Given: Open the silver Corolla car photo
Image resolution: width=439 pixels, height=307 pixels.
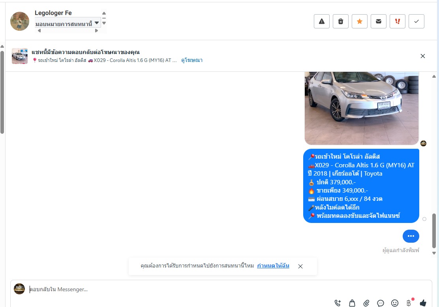Looking at the screenshot, I should (x=362, y=108).
